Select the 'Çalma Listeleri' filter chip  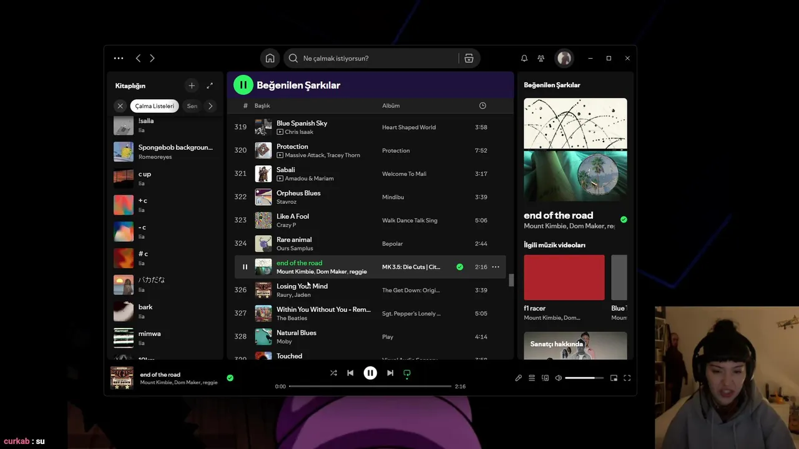click(155, 106)
